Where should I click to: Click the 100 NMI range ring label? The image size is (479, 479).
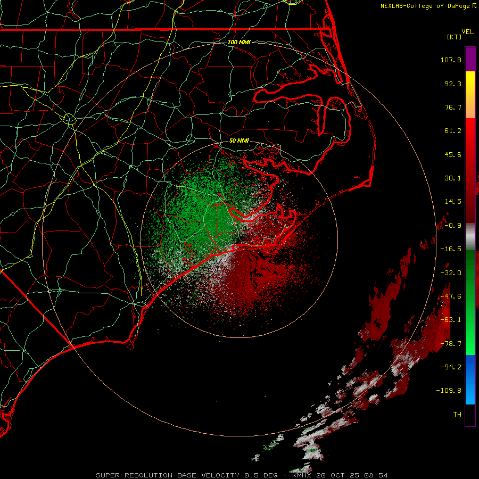coord(239,42)
